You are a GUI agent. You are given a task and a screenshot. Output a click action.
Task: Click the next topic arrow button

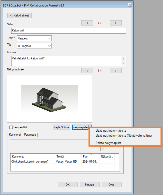coord(115,23)
